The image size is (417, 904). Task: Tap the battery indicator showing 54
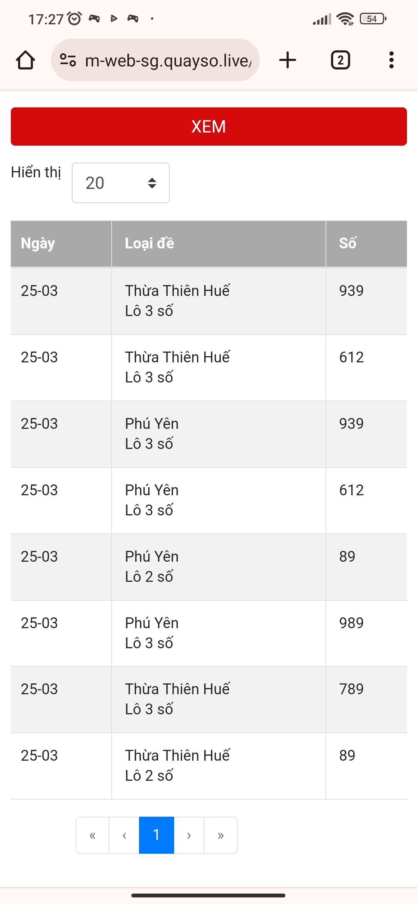(x=373, y=19)
